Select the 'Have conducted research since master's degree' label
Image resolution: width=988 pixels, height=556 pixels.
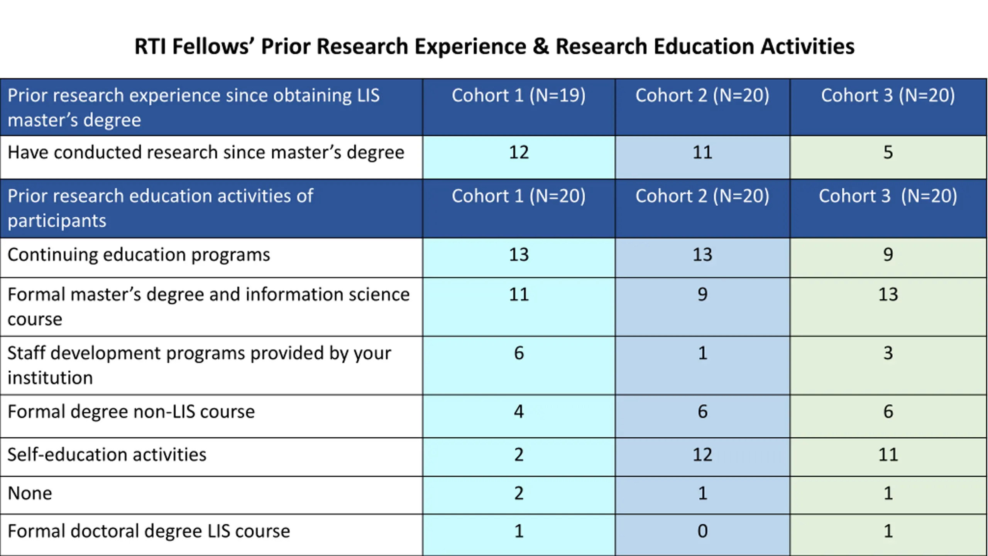[206, 153]
